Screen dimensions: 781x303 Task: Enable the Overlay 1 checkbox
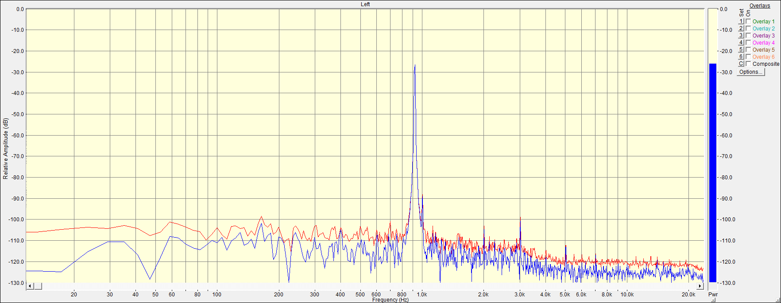pyautogui.click(x=748, y=21)
